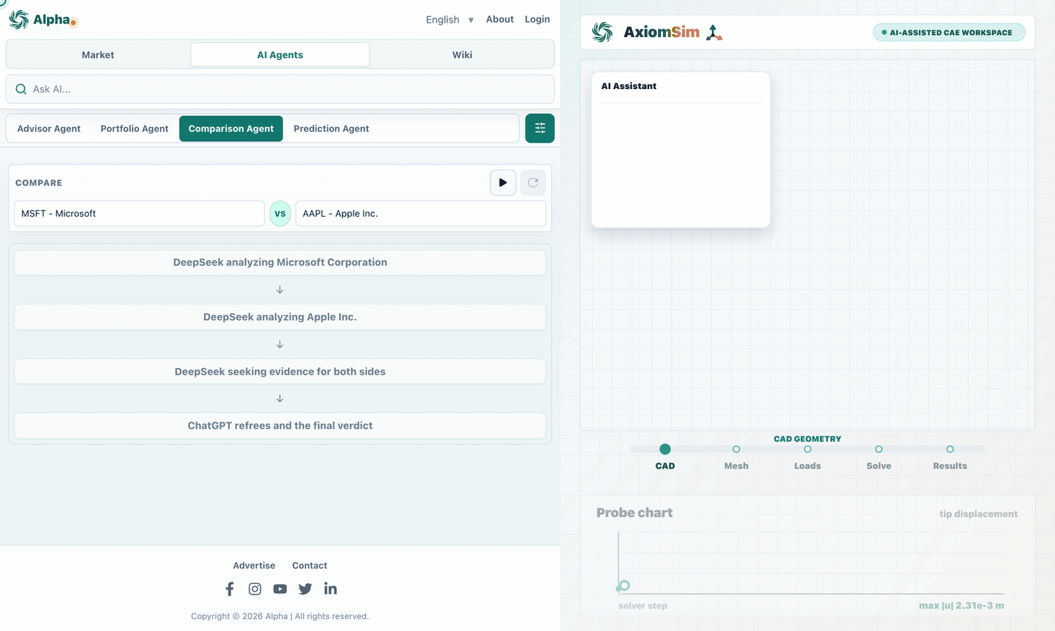Click the probe chart data point
The height and width of the screenshot is (631, 1055).
point(624,585)
